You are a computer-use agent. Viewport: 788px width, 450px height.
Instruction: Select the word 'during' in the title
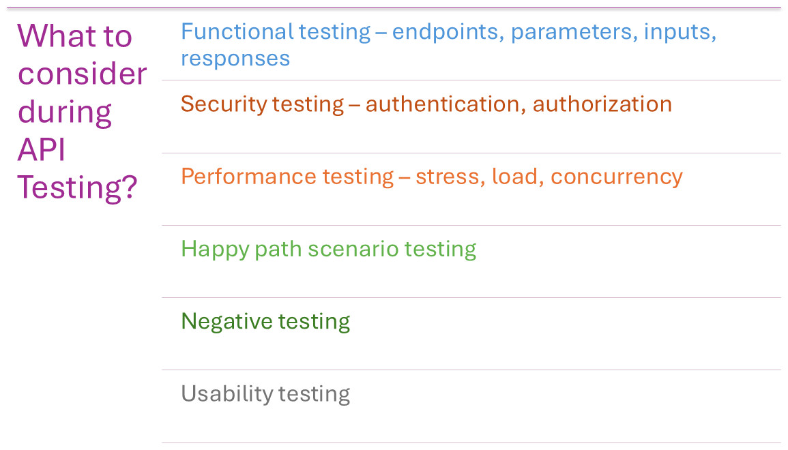pos(65,111)
